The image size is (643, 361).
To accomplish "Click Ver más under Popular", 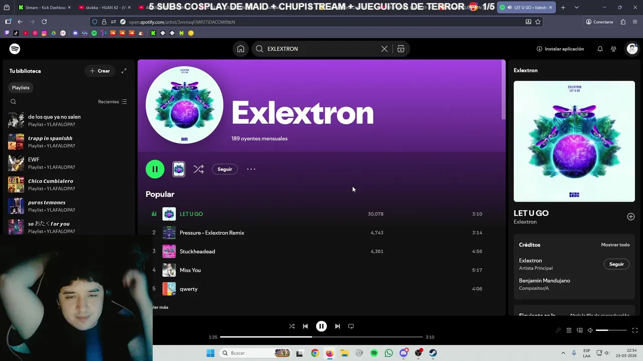I will [161, 307].
